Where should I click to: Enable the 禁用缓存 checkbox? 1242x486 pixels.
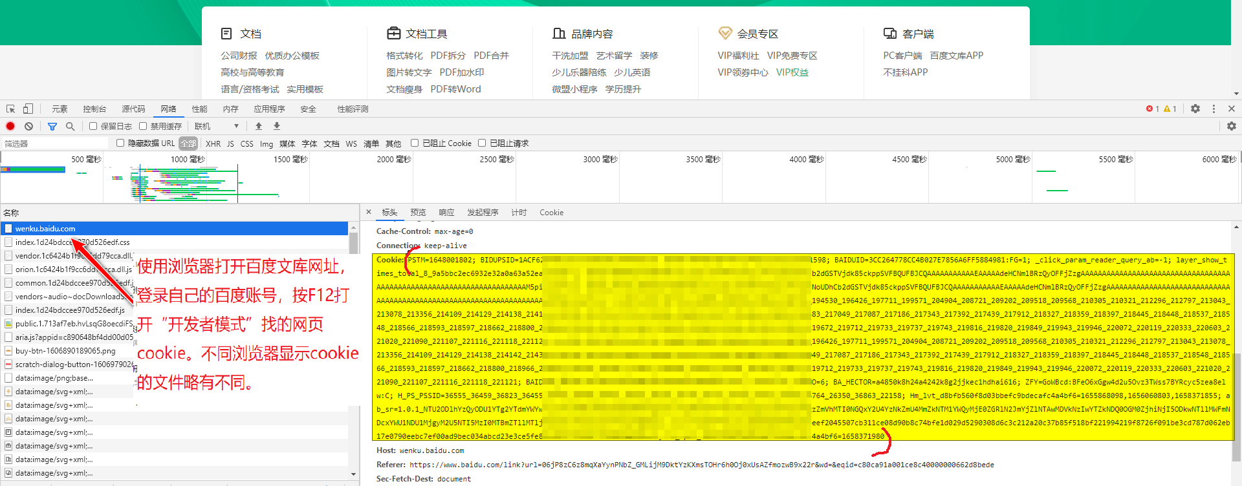[x=143, y=126]
